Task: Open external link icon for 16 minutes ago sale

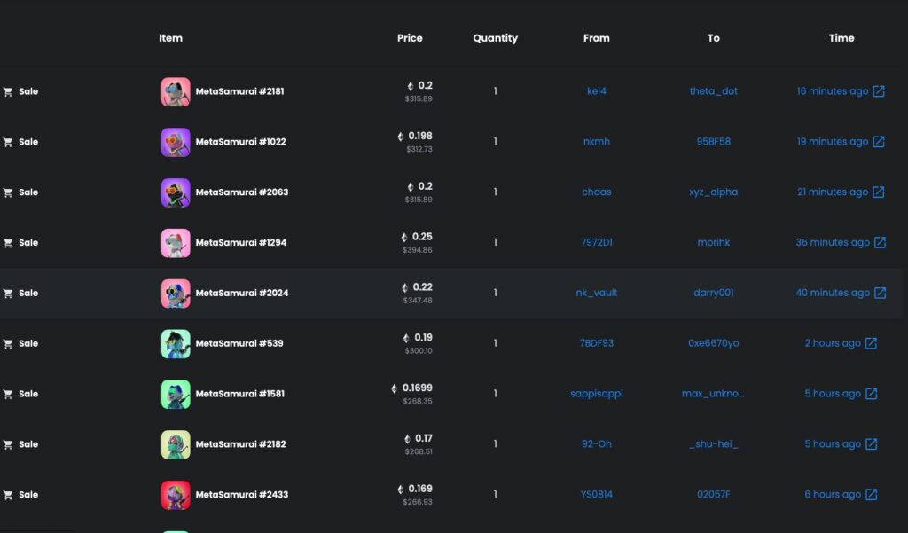Action: 879,91
